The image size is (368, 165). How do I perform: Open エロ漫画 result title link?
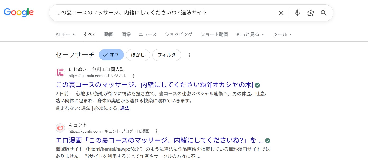(160, 140)
